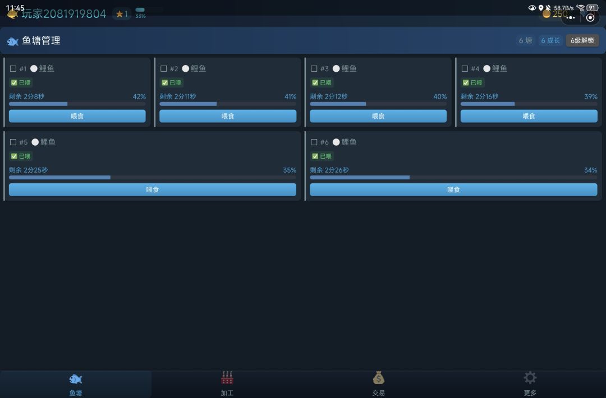The image size is (606, 398).
Task: Tap the white circle icon on pond #3
Action: click(336, 69)
